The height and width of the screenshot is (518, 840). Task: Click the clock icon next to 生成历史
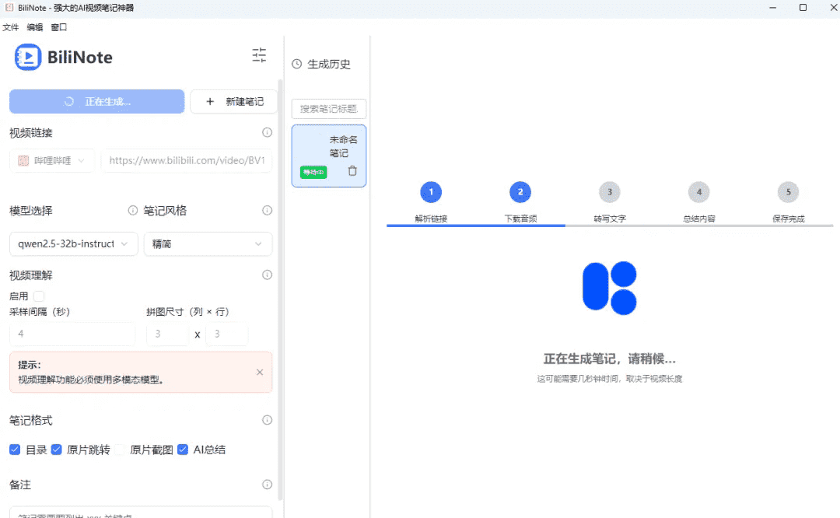[x=296, y=65]
